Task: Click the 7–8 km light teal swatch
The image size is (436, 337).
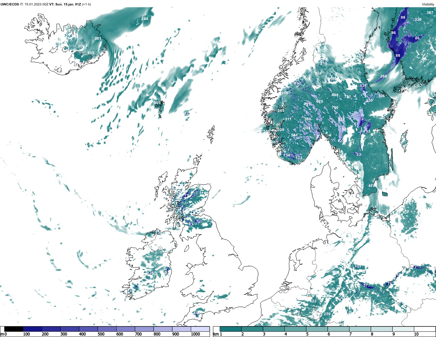Action: click(x=360, y=329)
